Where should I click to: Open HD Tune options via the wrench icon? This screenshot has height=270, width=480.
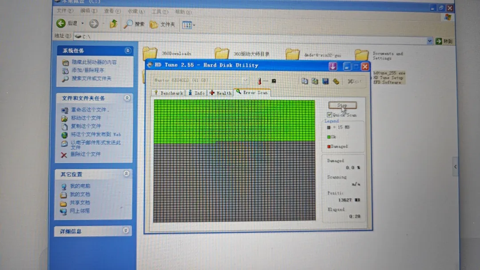tap(336, 81)
